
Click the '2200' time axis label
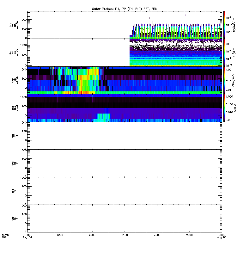click(x=157, y=235)
